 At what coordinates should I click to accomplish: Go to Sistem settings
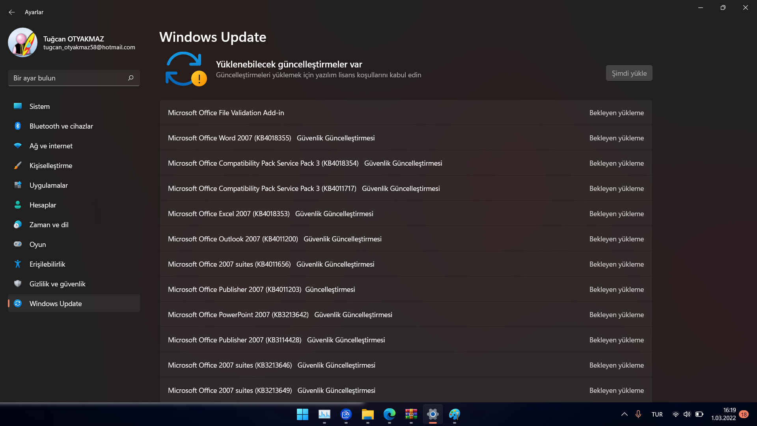(x=39, y=106)
